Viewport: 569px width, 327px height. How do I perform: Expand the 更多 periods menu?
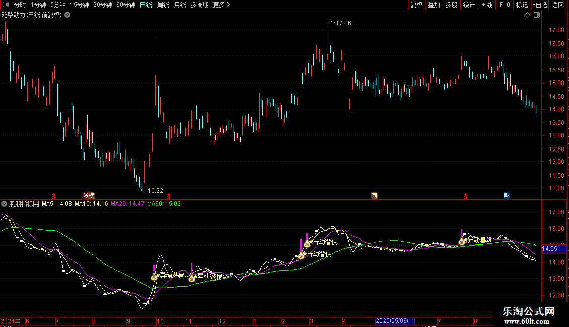click(221, 5)
